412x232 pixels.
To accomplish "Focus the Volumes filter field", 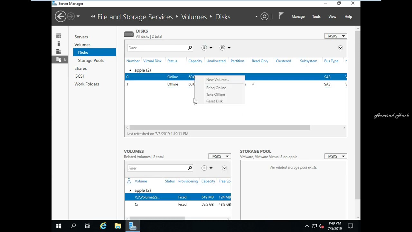I will [157, 168].
